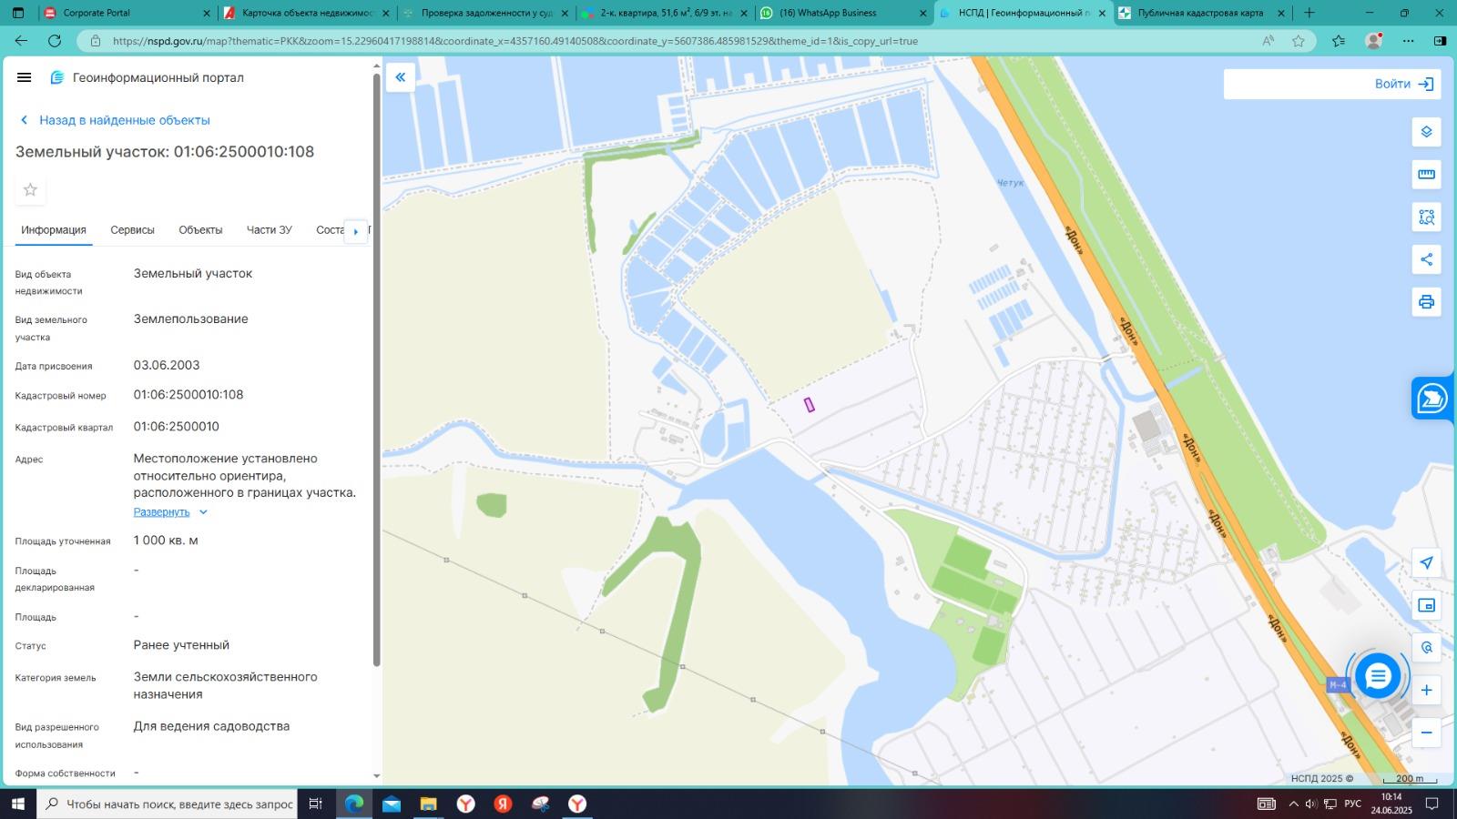Open the Части ЗУ tab

pyautogui.click(x=269, y=230)
